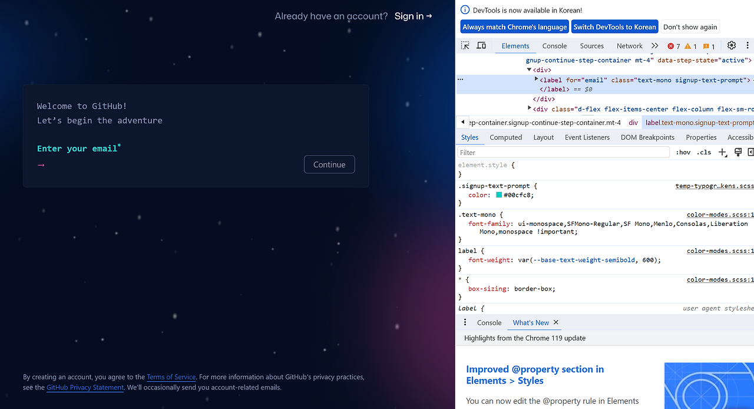Expand the label for="email" node
The height and width of the screenshot is (409, 754).
pos(537,79)
